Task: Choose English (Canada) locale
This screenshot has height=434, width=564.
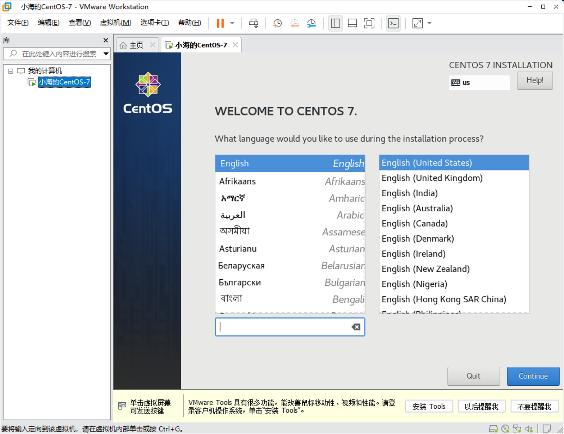Action: pyautogui.click(x=454, y=223)
